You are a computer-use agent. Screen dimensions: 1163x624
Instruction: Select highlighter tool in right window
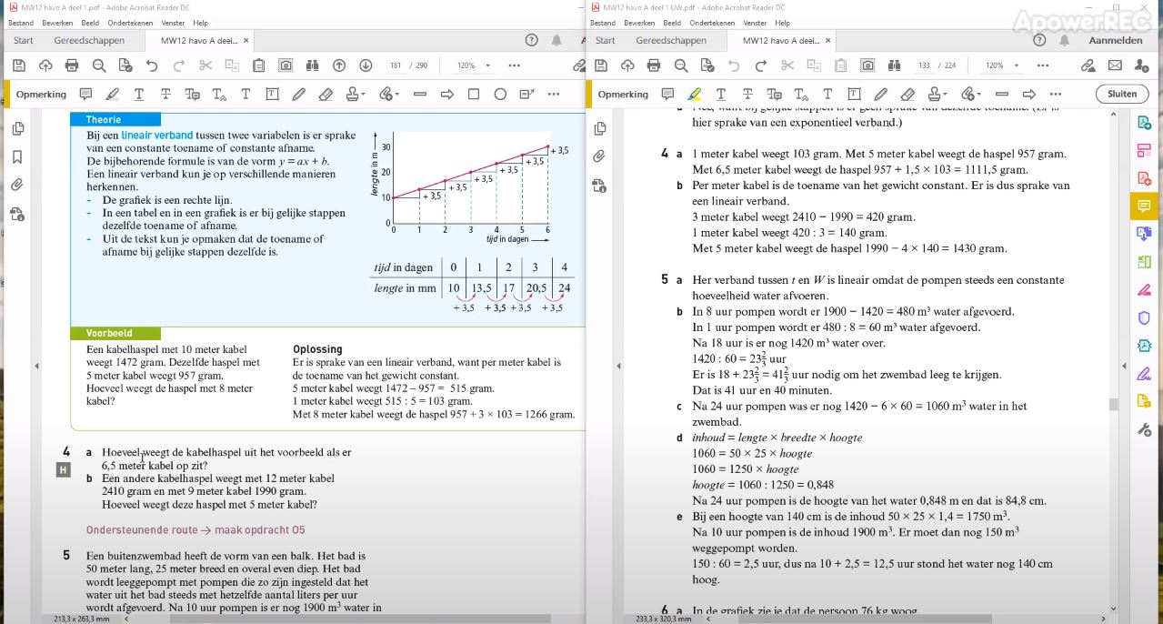(694, 94)
